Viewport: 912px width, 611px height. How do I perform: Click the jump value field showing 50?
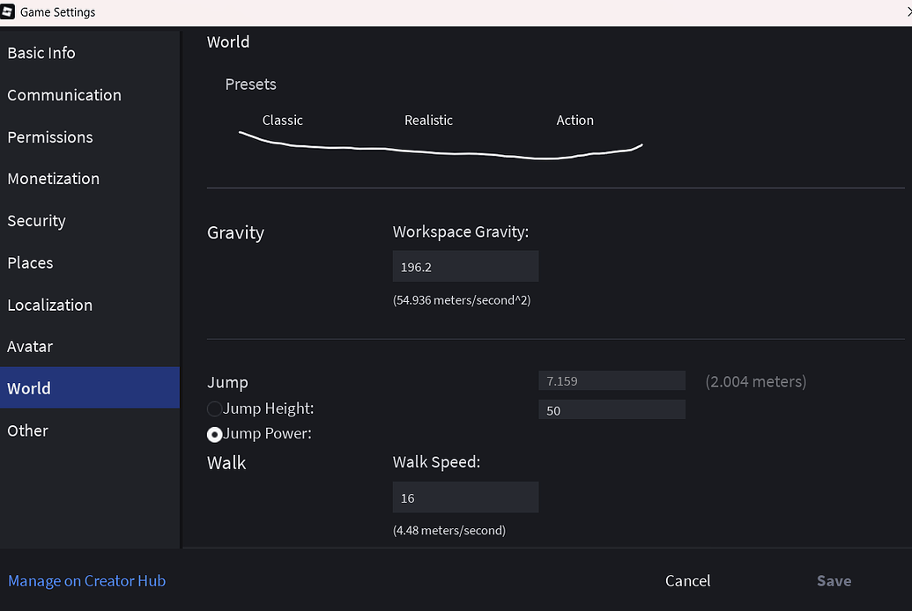pos(612,410)
